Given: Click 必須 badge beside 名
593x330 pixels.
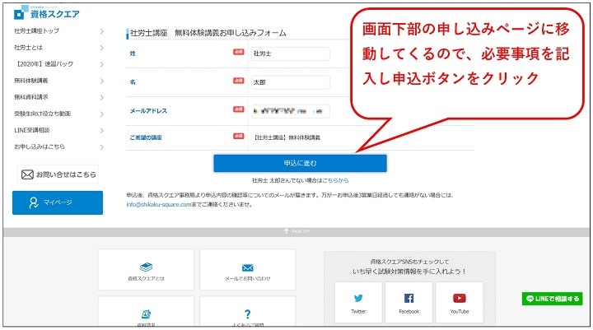Looking at the screenshot, I should [238, 81].
